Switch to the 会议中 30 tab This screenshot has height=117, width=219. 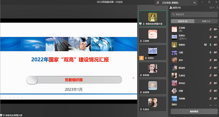(183, 21)
